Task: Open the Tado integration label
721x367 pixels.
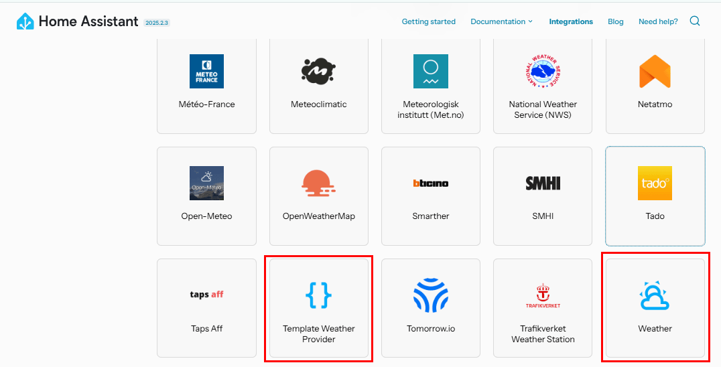Action: point(655,216)
